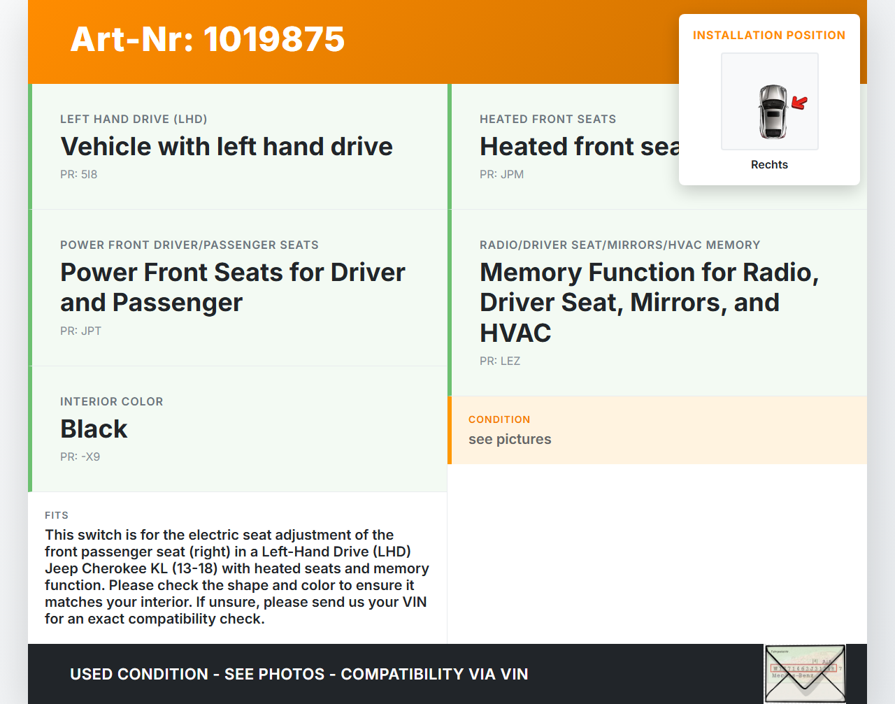Screen dimensions: 895x704
Task: Click the Rechts position label
Action: click(x=769, y=164)
